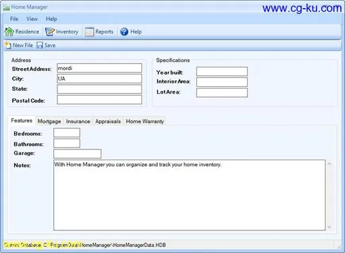The image size is (345, 253).
Task: Click into the Lot Area field
Action: coord(222,92)
